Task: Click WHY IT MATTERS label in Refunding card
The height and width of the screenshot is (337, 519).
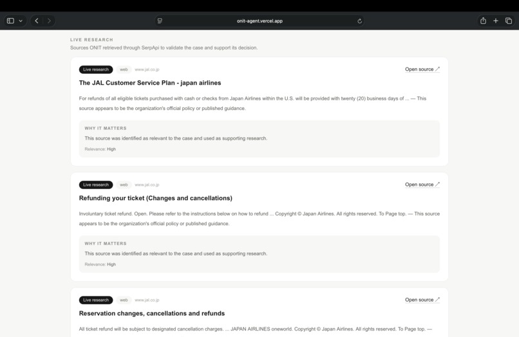Action: tap(106, 243)
